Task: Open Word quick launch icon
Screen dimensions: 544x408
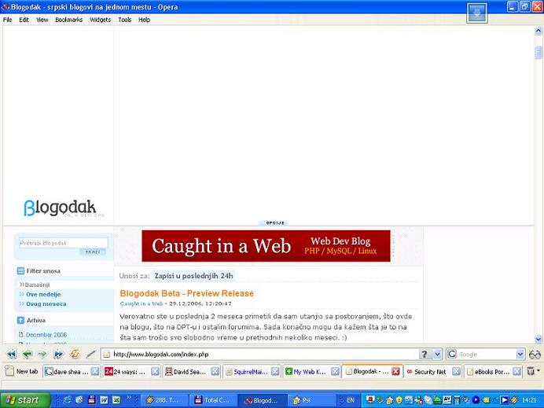Action: 104,400
